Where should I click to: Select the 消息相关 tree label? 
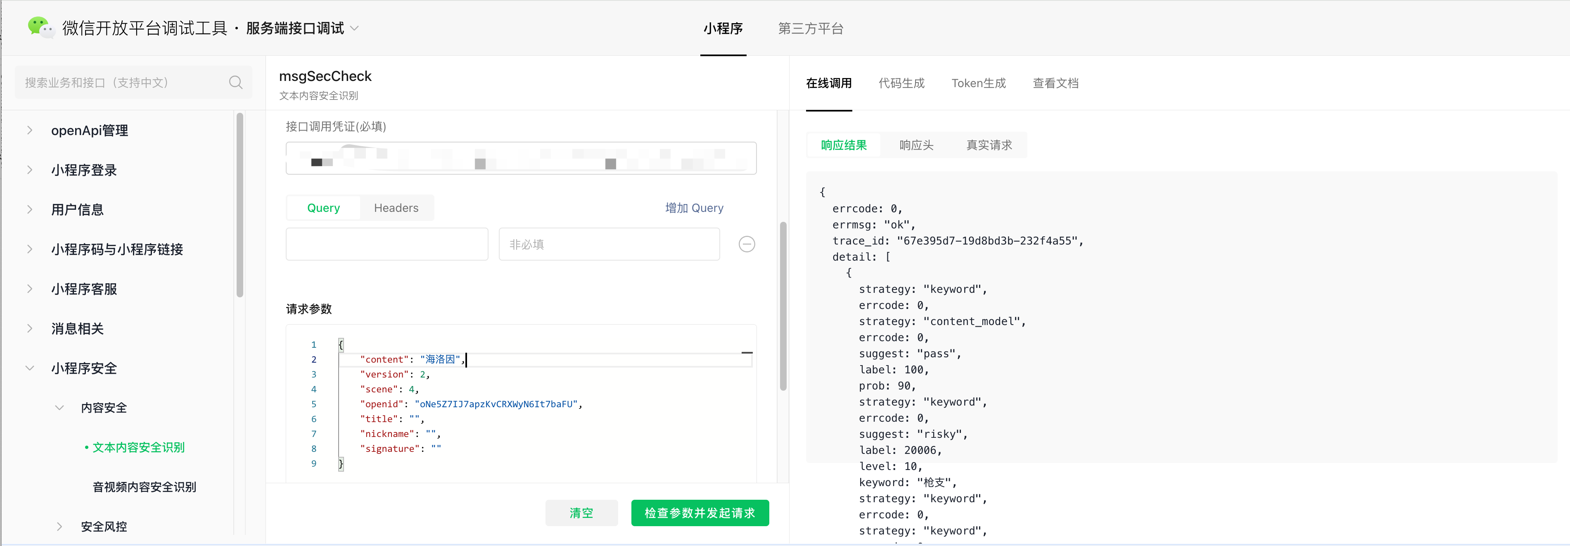pos(77,328)
